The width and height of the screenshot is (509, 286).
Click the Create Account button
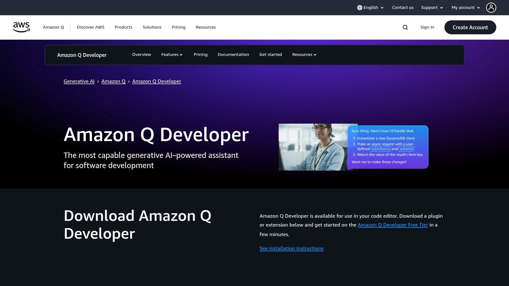click(470, 27)
